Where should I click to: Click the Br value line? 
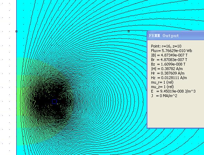(x=169, y=60)
